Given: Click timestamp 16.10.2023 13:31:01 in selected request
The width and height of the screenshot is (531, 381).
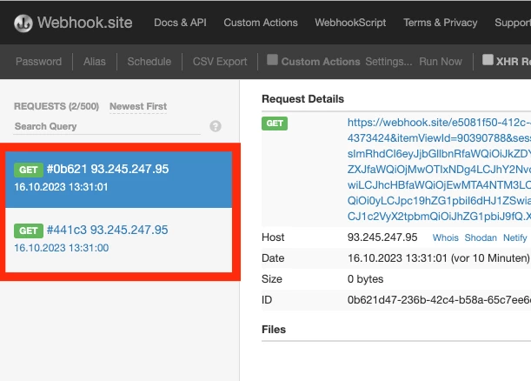Looking at the screenshot, I should pos(61,187).
